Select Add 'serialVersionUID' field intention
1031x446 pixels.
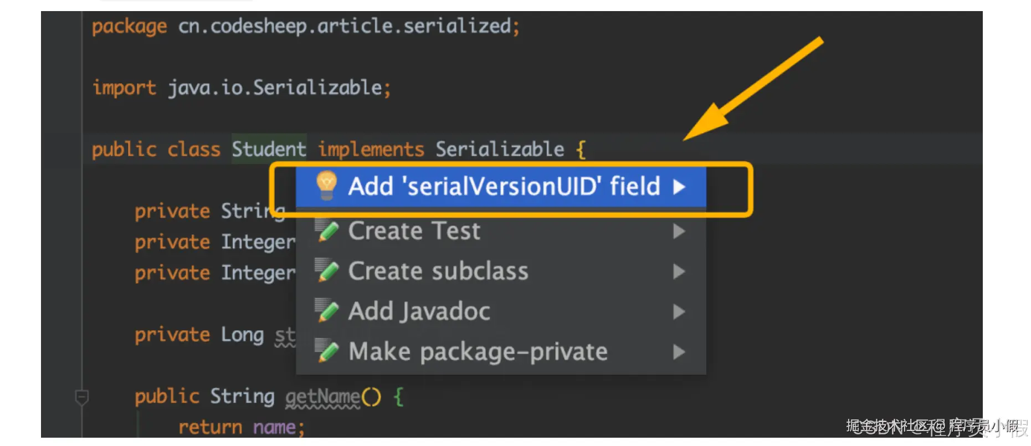pyautogui.click(x=504, y=186)
